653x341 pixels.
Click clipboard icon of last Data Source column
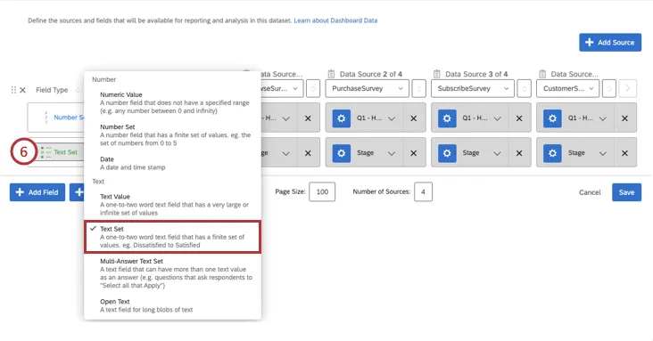pos(542,74)
